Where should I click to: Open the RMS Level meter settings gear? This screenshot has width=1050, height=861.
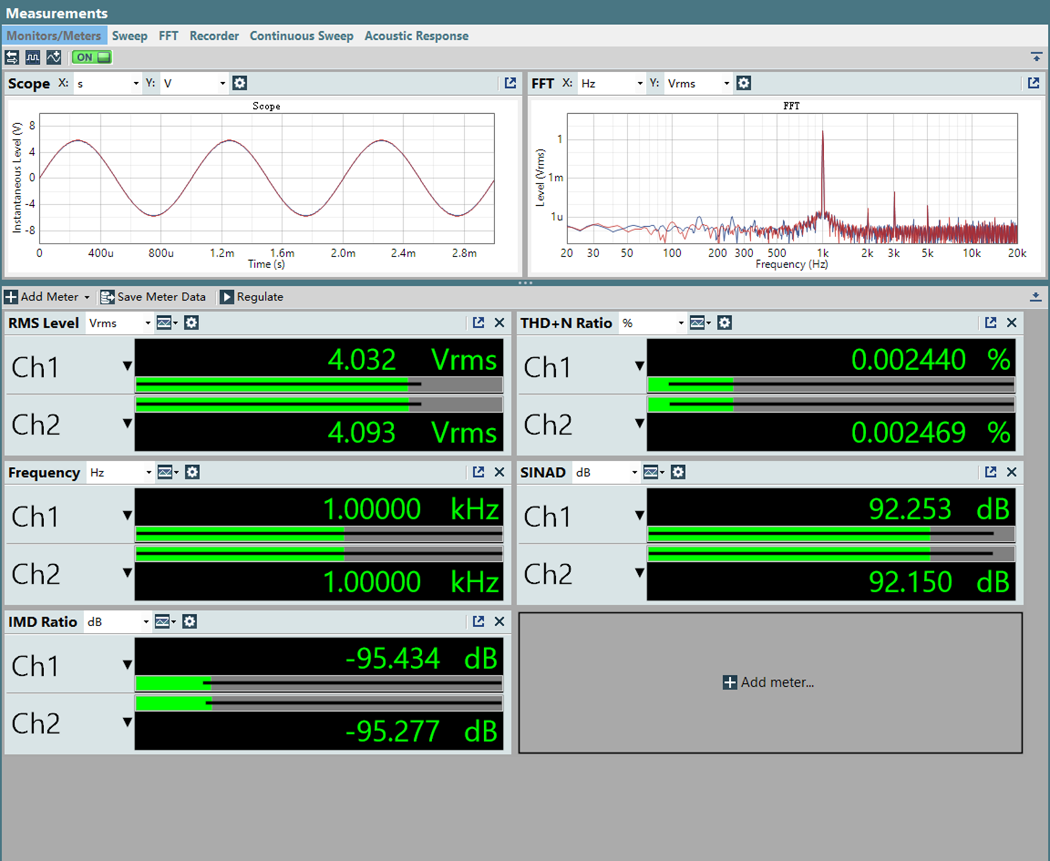pos(191,323)
